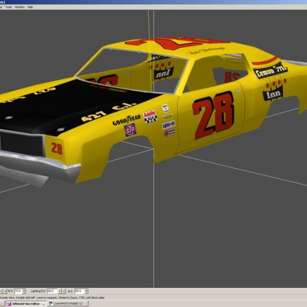Click the right arrow after Lighting E/W field

tap(64, 291)
